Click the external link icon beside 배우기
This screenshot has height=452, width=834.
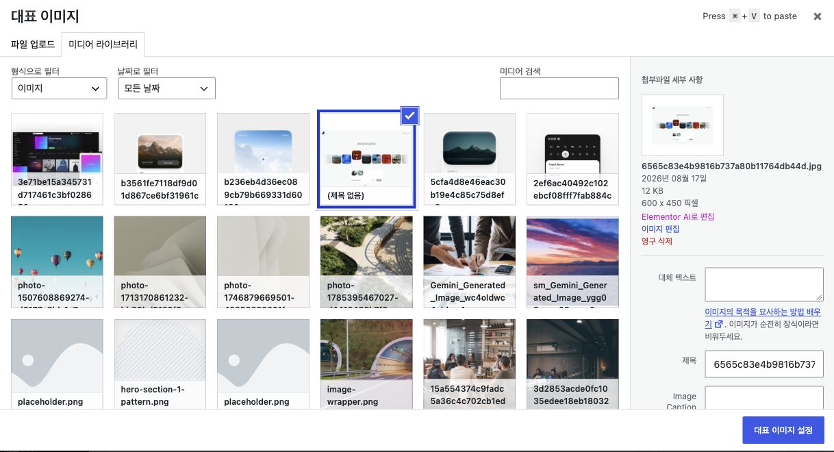718,324
